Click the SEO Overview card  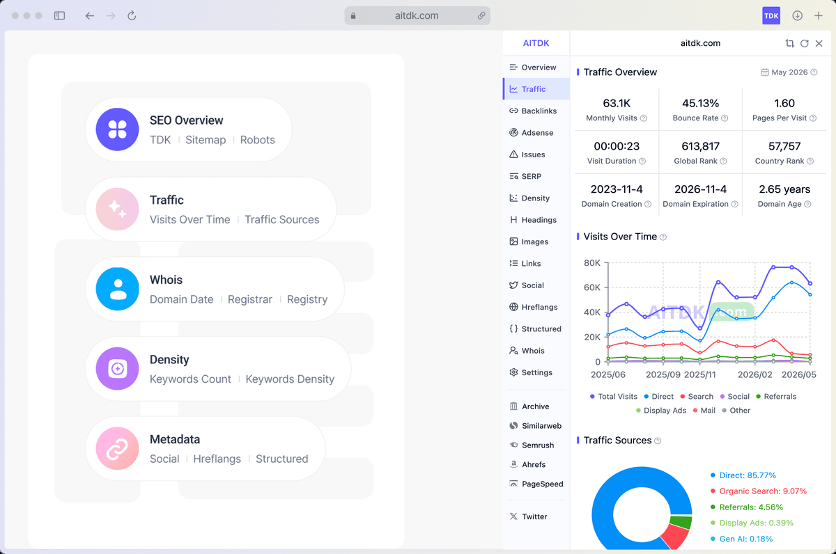188,129
